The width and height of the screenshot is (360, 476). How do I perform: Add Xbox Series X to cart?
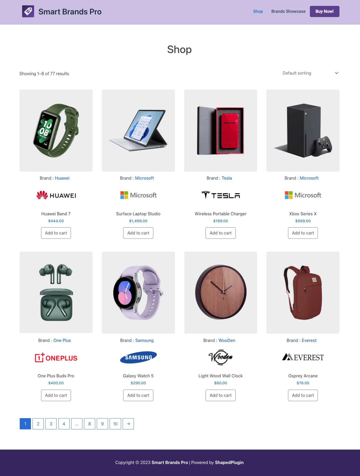click(x=303, y=233)
